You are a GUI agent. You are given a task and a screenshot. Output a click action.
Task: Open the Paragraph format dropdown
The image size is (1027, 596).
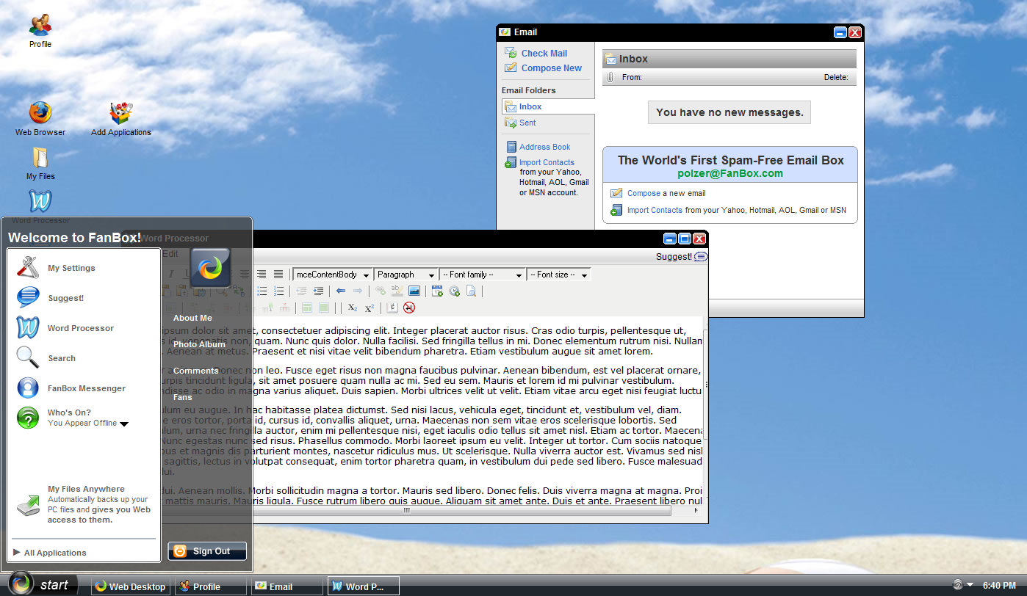tap(406, 275)
